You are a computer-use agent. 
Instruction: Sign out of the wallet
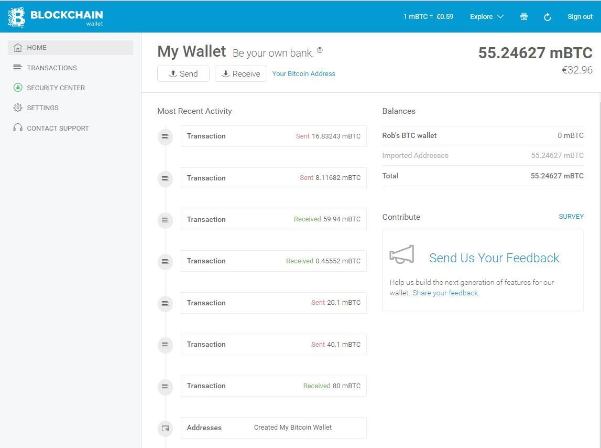coord(580,16)
